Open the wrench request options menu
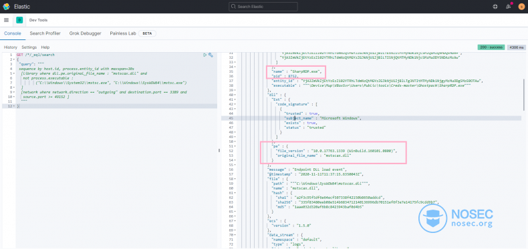 pyautogui.click(x=211, y=55)
